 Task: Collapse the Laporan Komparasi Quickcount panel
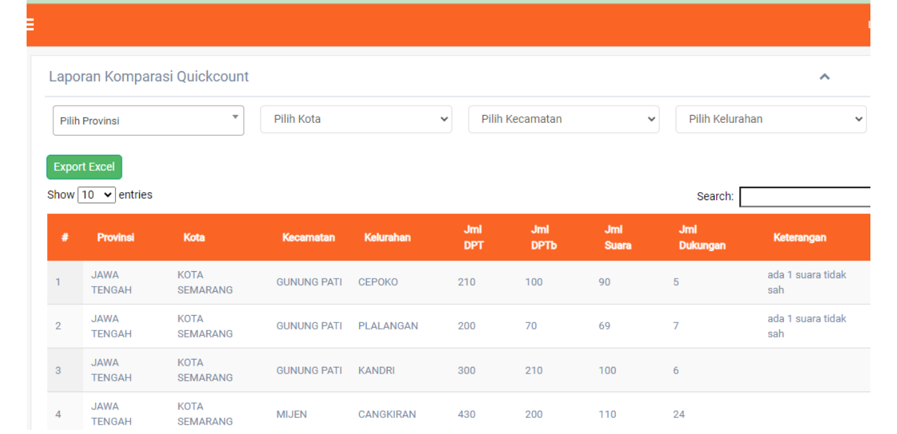point(825,76)
